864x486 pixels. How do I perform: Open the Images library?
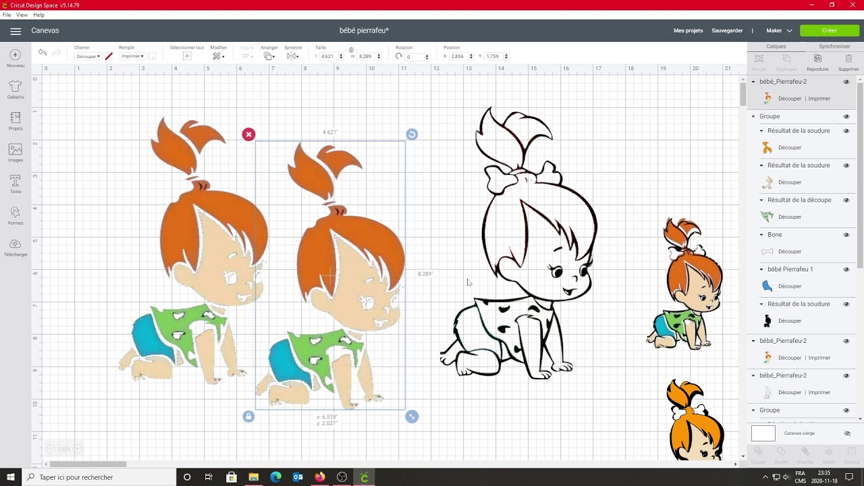[x=16, y=153]
